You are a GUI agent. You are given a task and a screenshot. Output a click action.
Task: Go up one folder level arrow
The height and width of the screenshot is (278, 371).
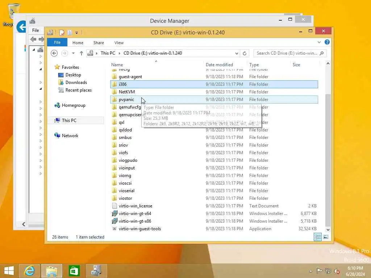pyautogui.click(x=81, y=53)
